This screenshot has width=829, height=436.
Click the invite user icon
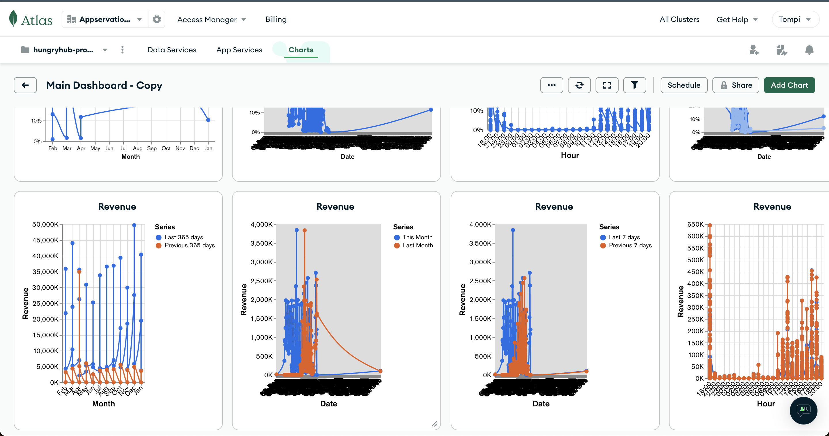[754, 50]
